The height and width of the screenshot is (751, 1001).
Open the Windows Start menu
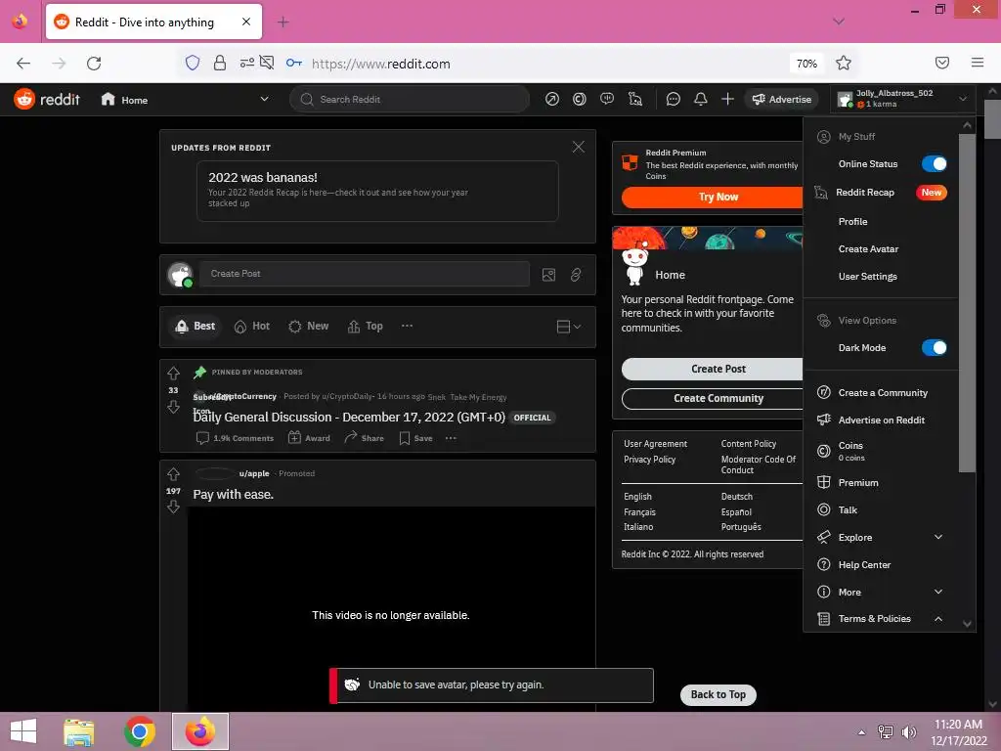pyautogui.click(x=23, y=731)
